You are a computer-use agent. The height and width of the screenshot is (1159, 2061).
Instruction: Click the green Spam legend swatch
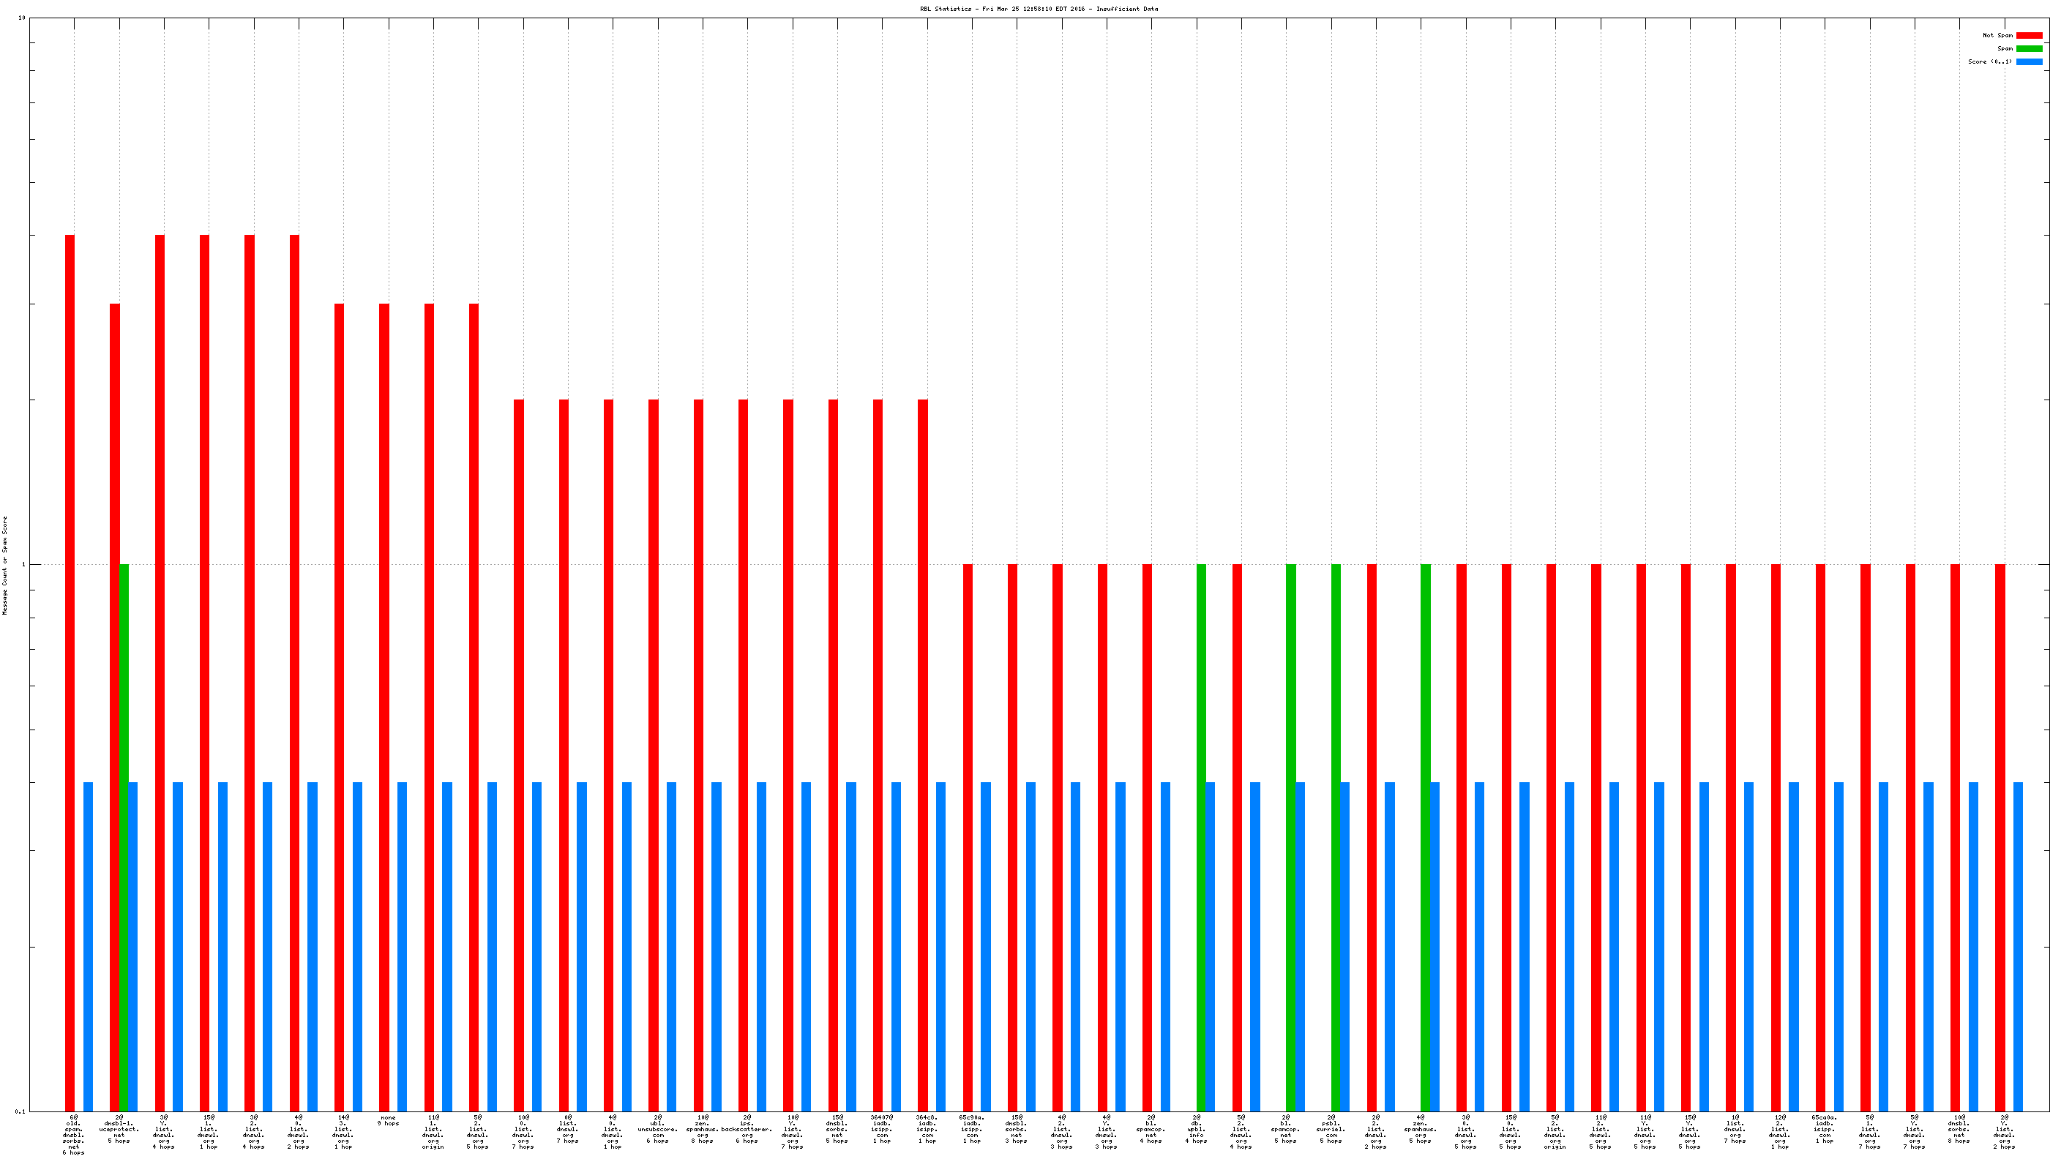[2028, 48]
